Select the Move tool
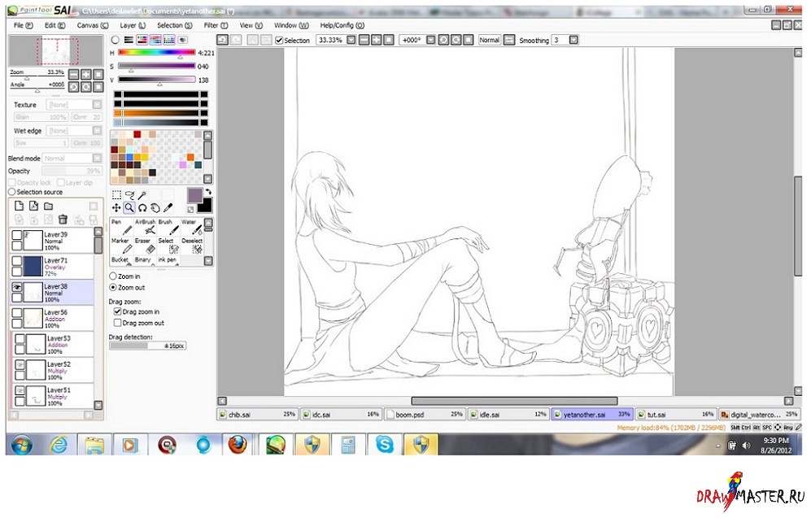811x518 pixels. pyautogui.click(x=117, y=208)
